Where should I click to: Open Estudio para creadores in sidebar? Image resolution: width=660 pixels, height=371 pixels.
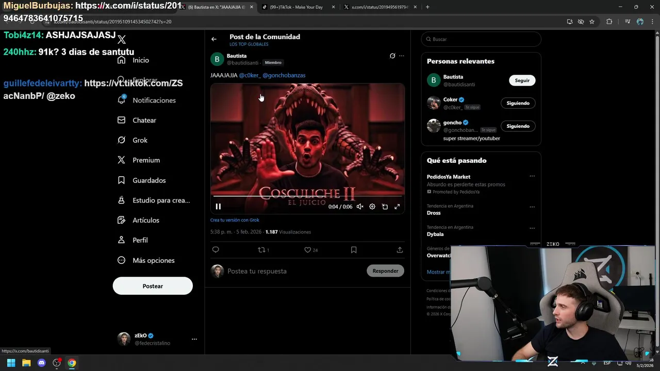(x=154, y=200)
